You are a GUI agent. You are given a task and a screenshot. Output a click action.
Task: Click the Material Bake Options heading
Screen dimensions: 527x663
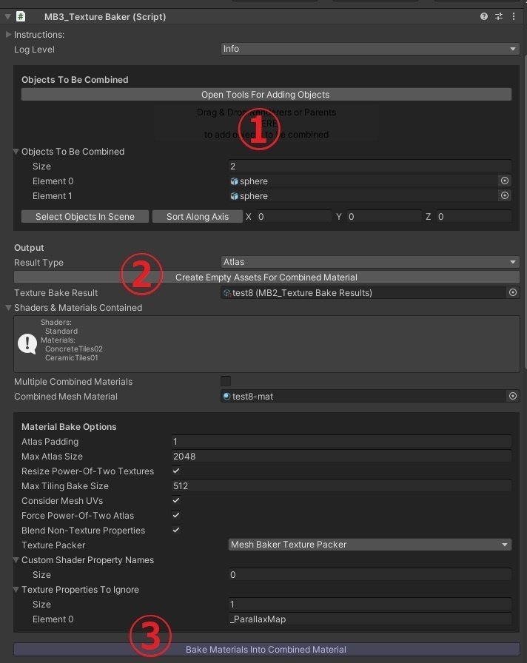coord(69,427)
